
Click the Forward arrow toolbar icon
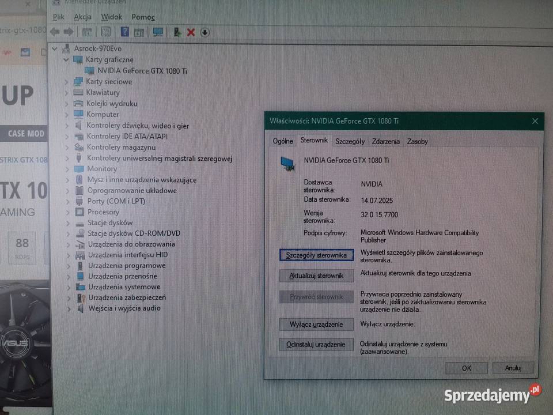(x=69, y=32)
